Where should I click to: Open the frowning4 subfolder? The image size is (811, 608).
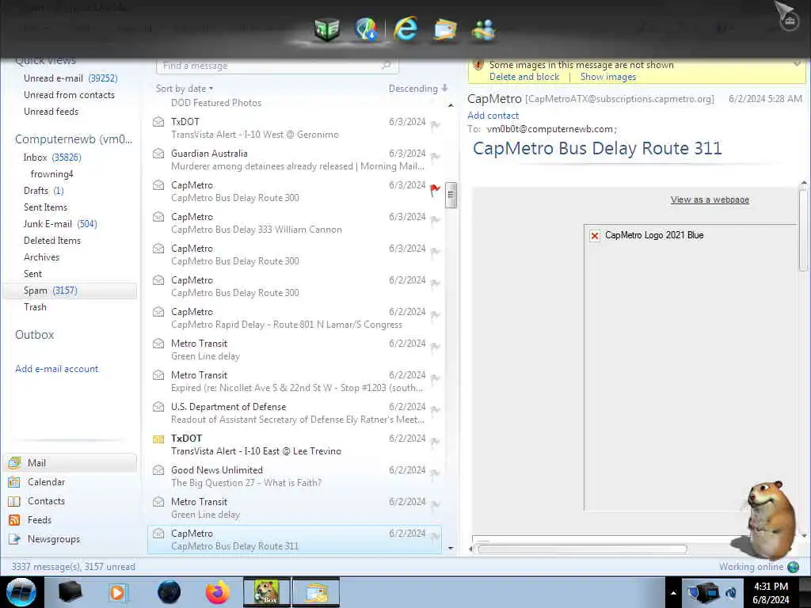point(51,173)
